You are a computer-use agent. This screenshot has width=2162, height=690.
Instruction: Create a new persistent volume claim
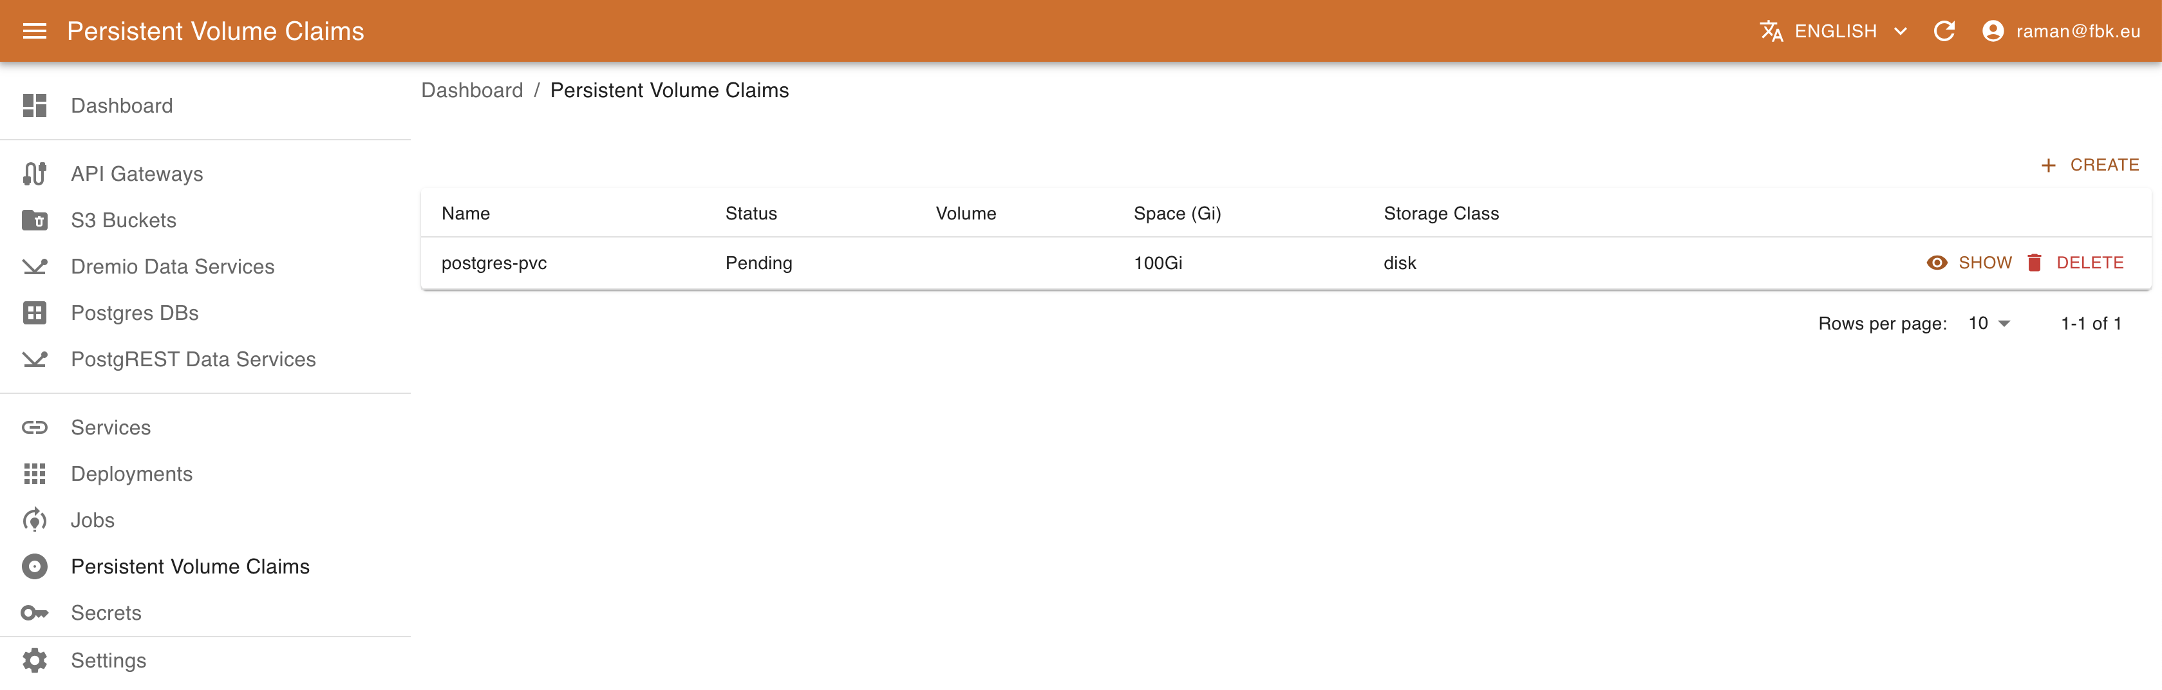(2090, 165)
